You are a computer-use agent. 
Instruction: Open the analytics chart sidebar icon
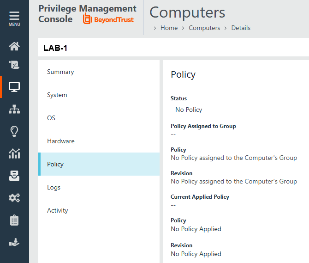(x=14, y=153)
